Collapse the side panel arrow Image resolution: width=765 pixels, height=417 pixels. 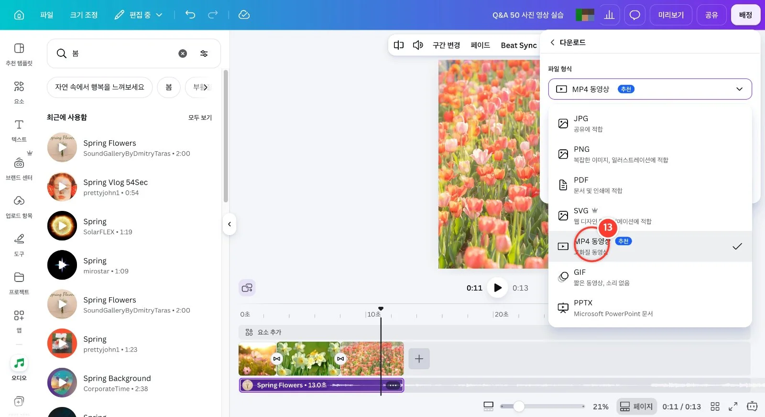point(229,224)
